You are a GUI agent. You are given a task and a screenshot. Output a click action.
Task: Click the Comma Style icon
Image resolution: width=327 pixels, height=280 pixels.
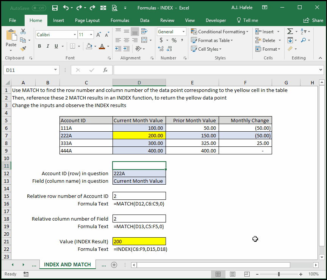point(182,40)
